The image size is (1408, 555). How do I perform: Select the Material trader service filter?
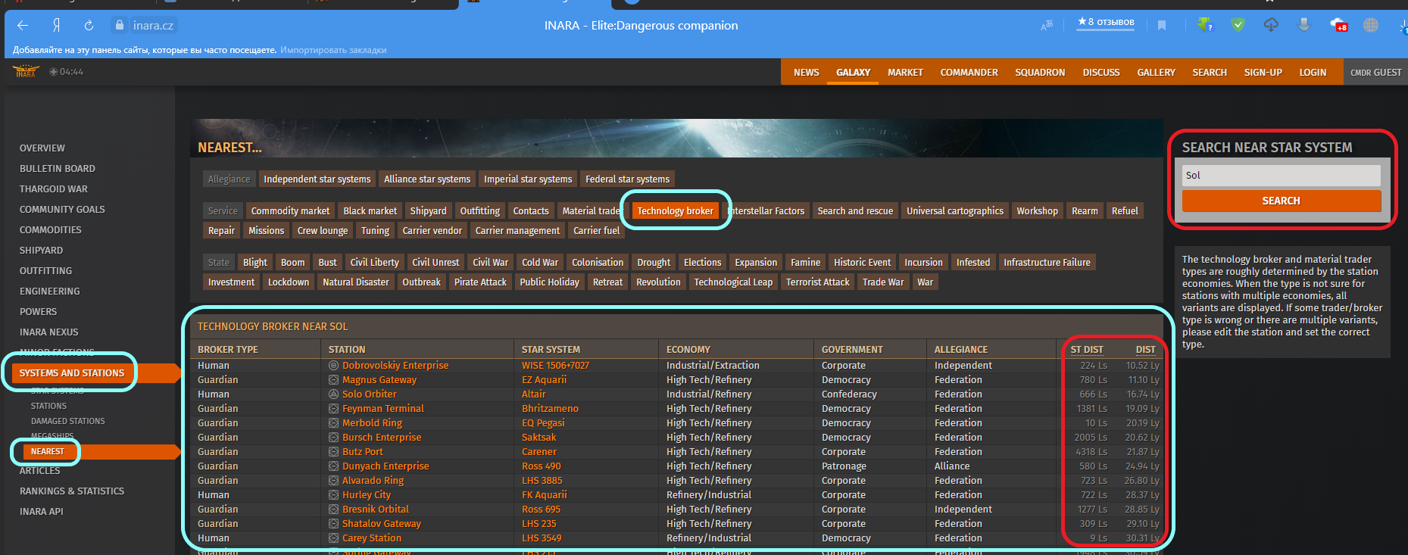tap(591, 211)
